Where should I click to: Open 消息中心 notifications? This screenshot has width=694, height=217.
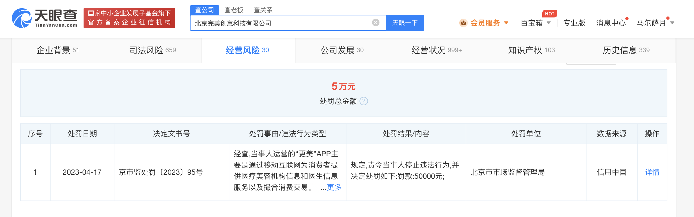point(611,23)
